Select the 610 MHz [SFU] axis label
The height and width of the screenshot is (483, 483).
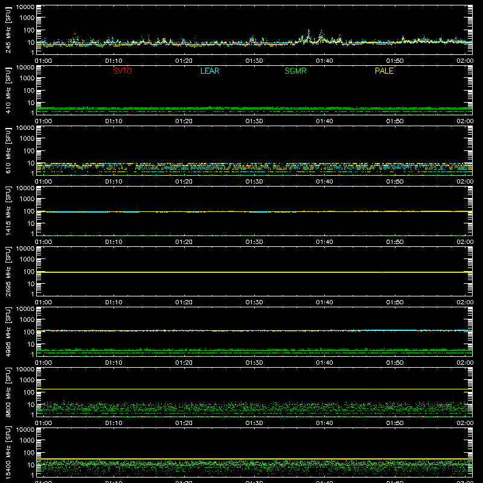(x=8, y=151)
